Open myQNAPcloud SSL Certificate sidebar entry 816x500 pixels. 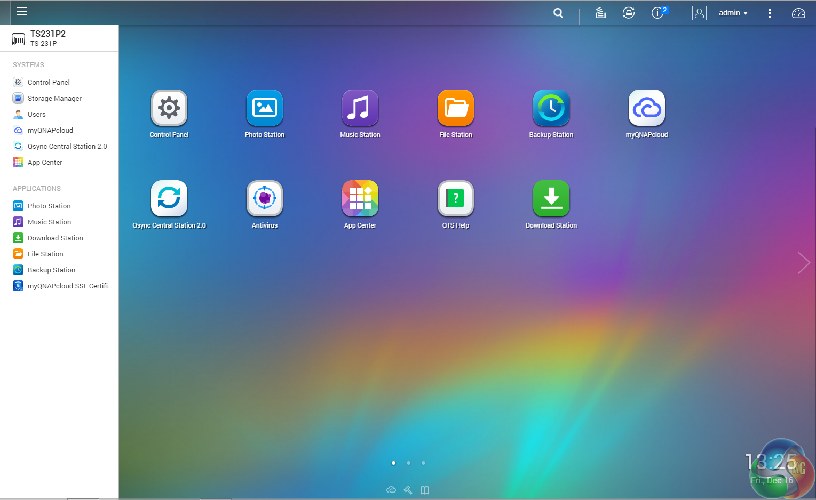tap(69, 286)
